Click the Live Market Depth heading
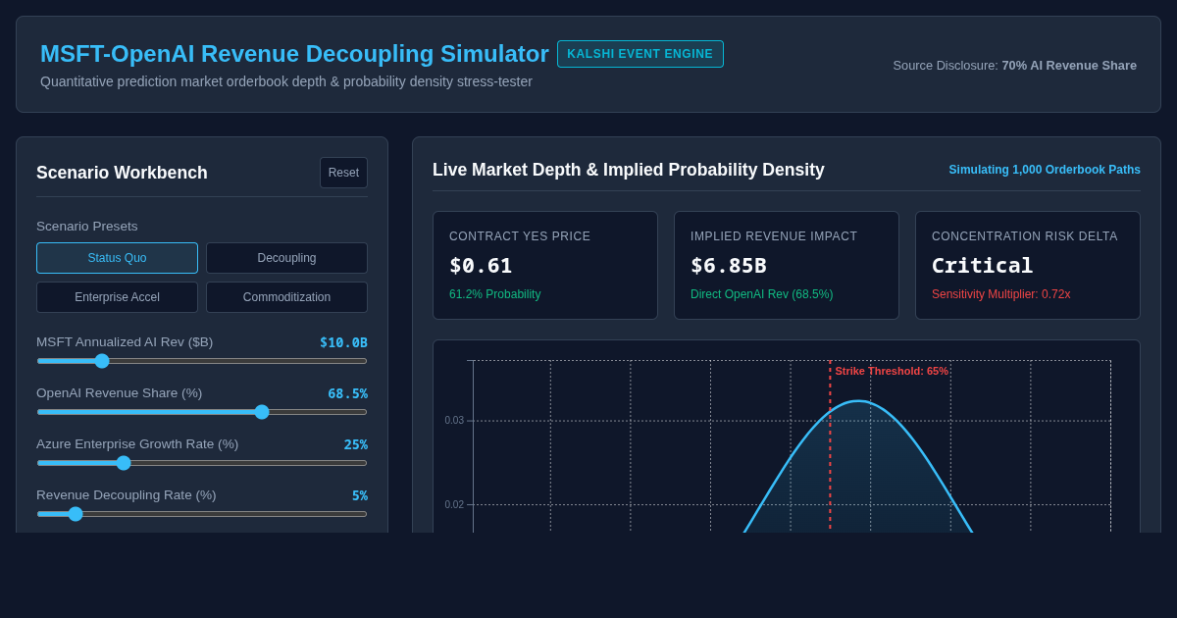The height and width of the screenshot is (618, 1177). tap(629, 170)
